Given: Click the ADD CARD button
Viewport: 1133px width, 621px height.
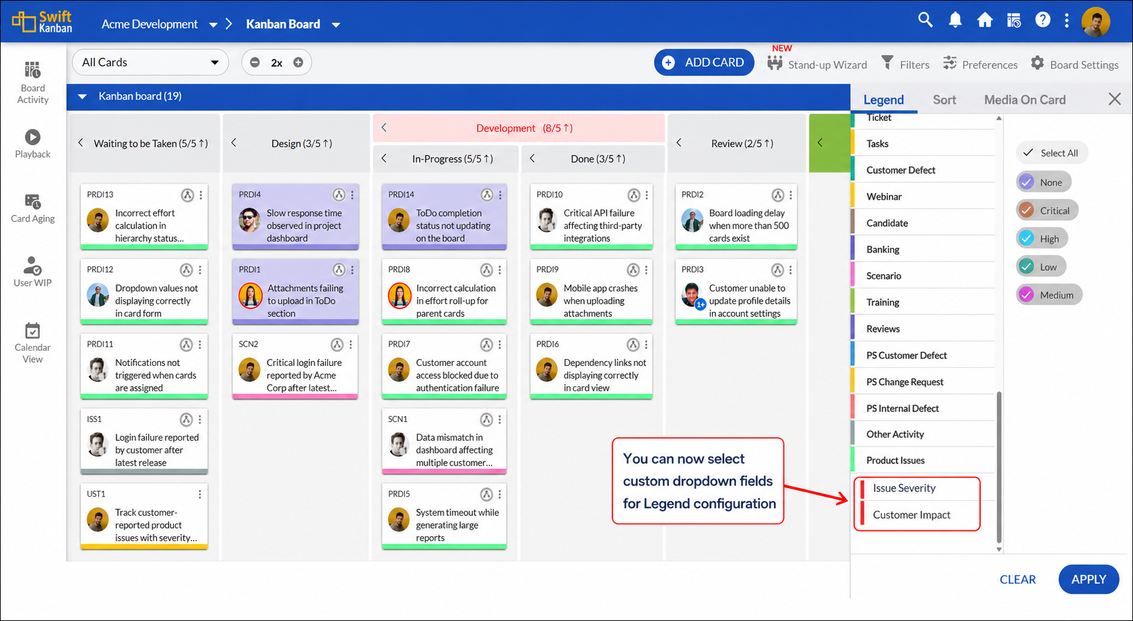Looking at the screenshot, I should click(703, 62).
